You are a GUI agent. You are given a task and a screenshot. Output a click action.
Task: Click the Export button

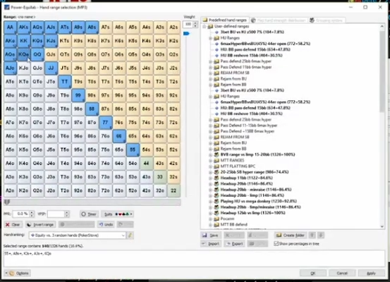click(x=234, y=244)
